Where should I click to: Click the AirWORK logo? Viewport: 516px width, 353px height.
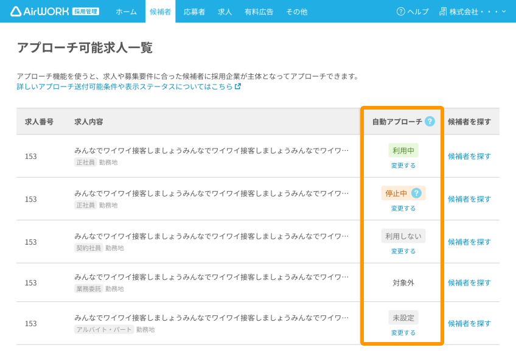pyautogui.click(x=40, y=12)
